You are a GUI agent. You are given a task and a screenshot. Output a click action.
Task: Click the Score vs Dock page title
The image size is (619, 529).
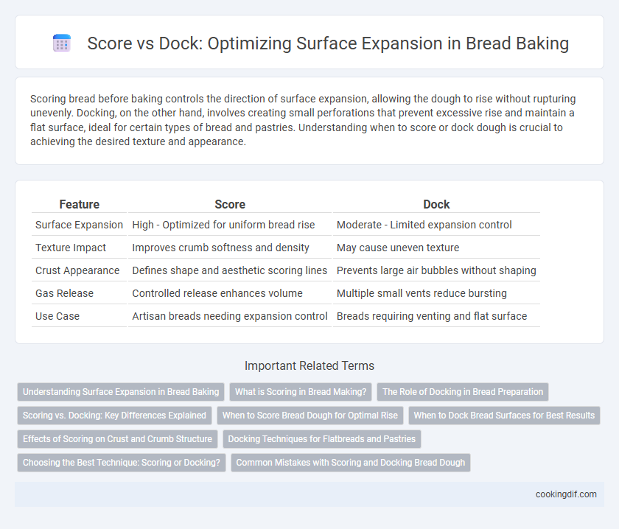(328, 43)
